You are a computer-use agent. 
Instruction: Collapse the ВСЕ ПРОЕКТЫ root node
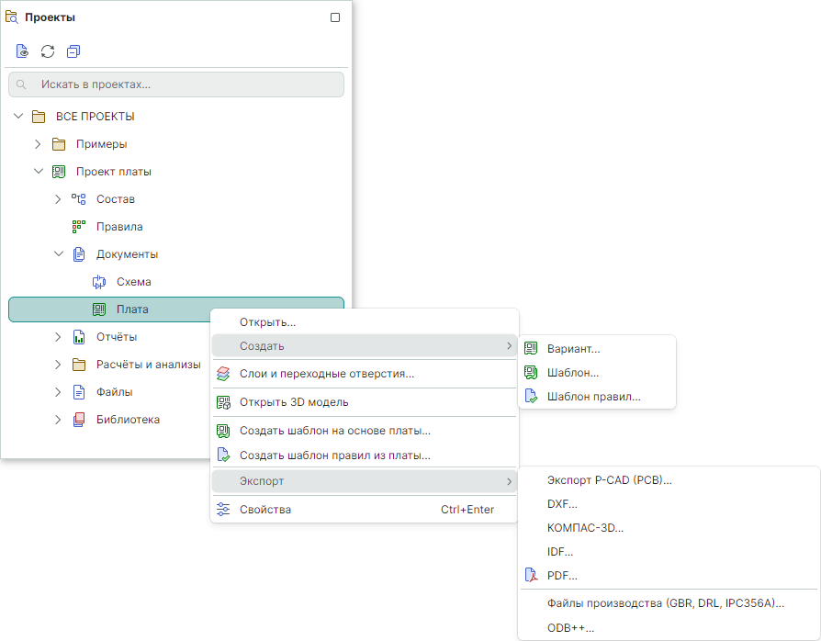[x=18, y=117]
